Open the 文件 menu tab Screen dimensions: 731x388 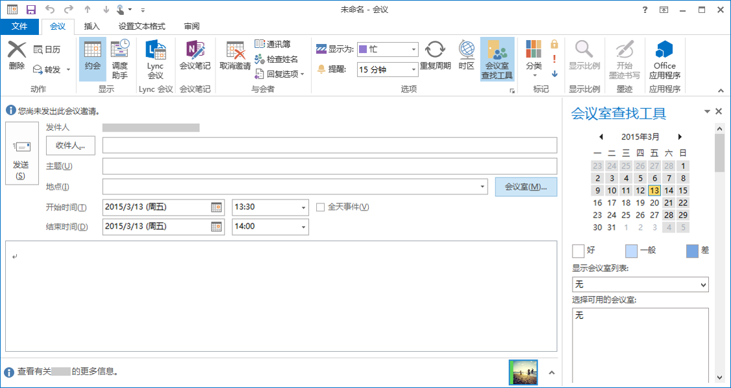click(x=19, y=27)
